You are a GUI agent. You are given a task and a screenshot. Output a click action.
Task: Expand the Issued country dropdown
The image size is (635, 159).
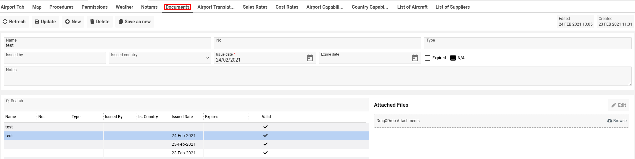coord(207,58)
